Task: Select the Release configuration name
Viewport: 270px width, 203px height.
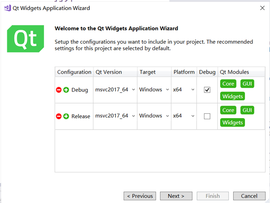Action: pos(81,116)
